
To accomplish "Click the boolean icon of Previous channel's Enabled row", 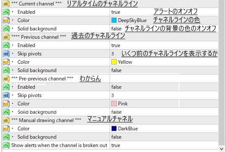I will [6, 45].
